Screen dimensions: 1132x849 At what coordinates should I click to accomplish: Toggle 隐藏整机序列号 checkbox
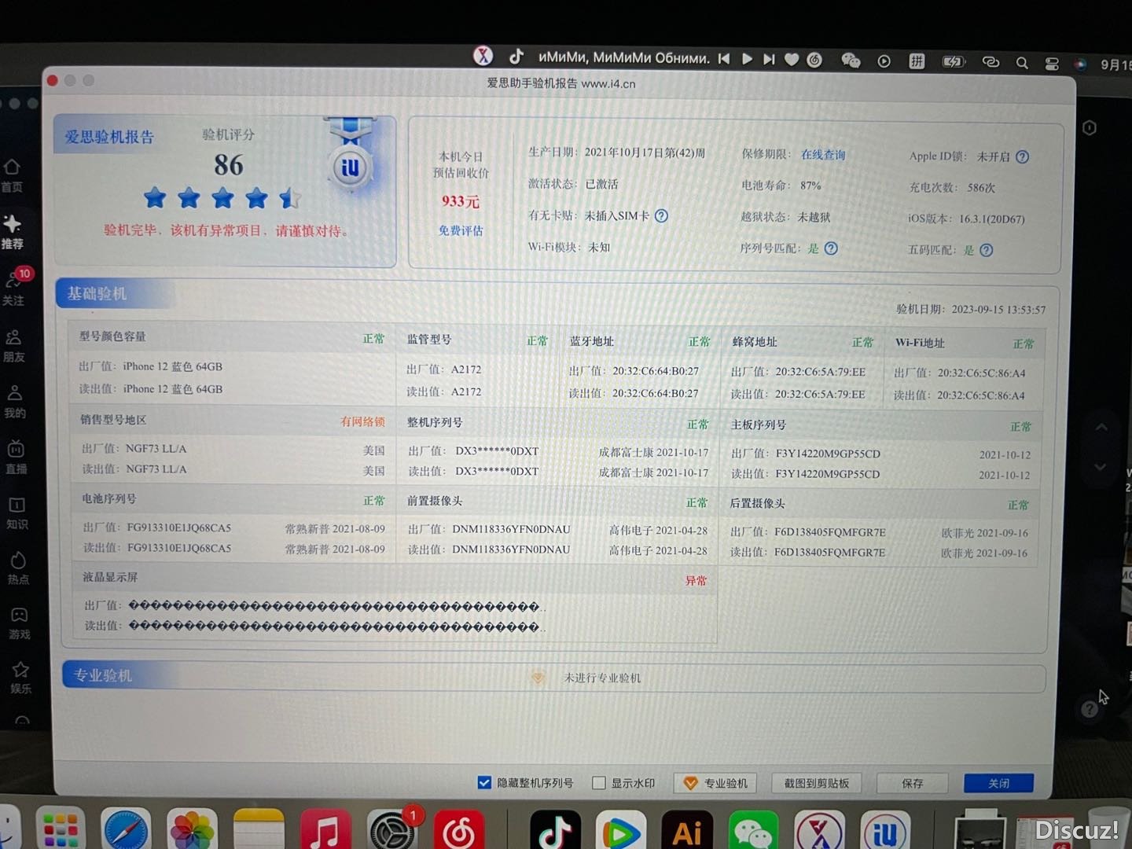(x=484, y=782)
